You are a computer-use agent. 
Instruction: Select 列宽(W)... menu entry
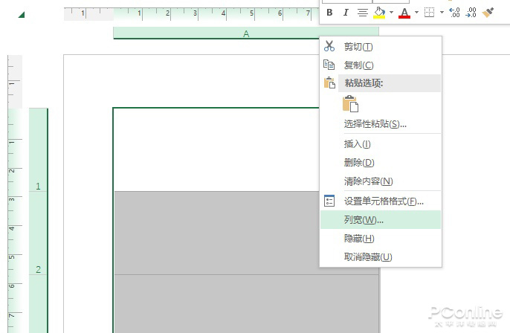point(381,220)
